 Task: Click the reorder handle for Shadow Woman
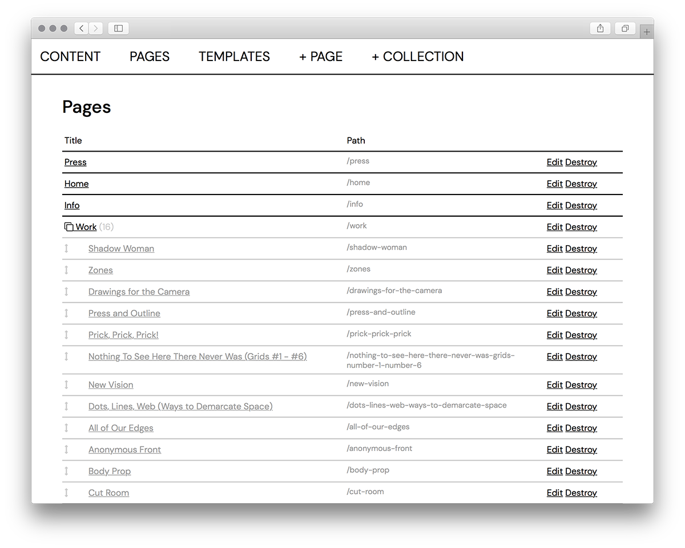[66, 249]
